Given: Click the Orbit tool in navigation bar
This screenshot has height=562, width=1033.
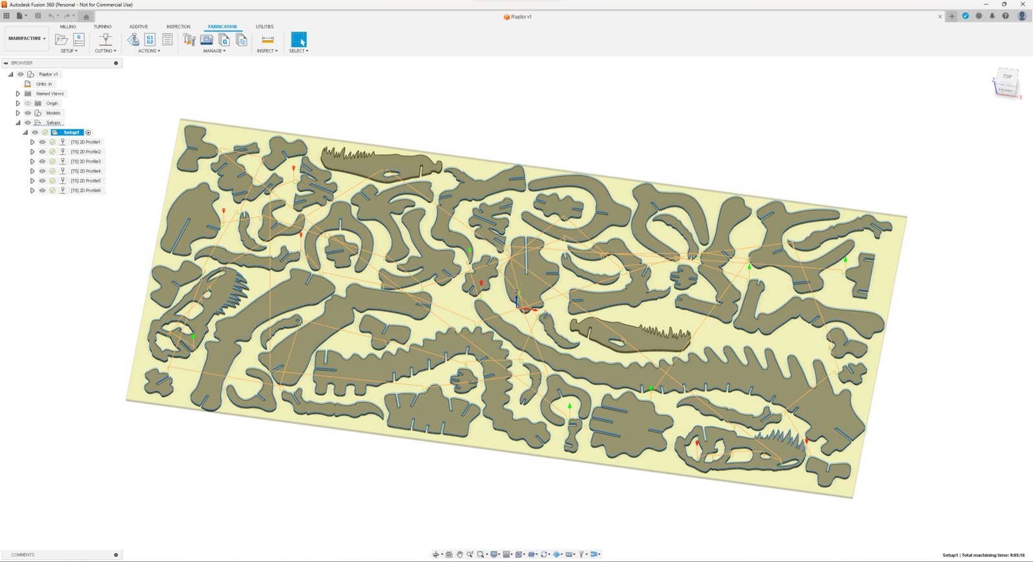Looking at the screenshot, I should click(435, 554).
